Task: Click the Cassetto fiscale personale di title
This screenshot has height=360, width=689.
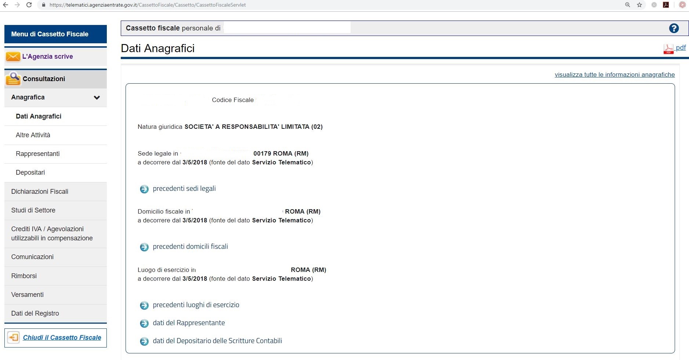Action: (x=173, y=28)
